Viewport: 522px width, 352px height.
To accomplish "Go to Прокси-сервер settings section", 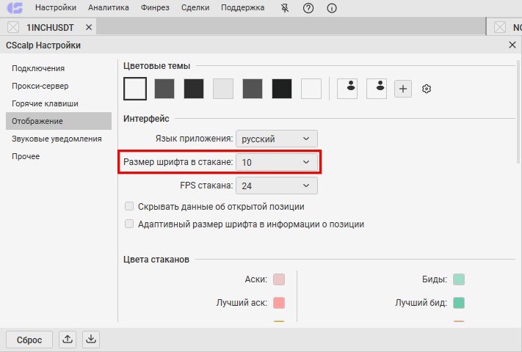I will (59, 86).
